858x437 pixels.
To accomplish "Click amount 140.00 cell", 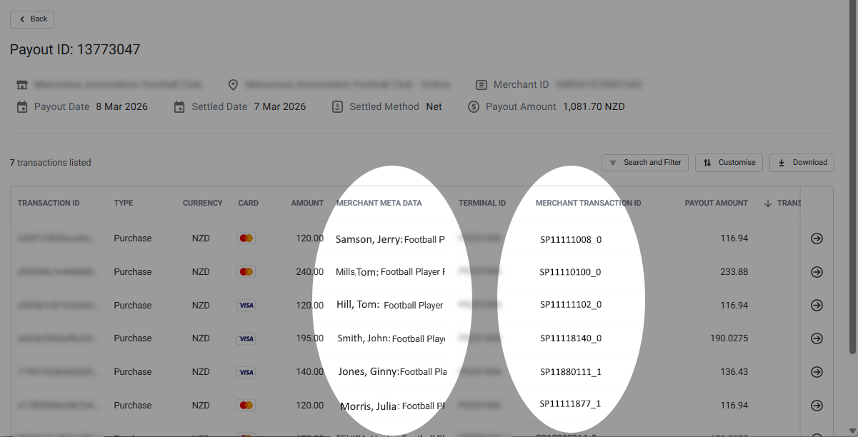I will tap(309, 372).
